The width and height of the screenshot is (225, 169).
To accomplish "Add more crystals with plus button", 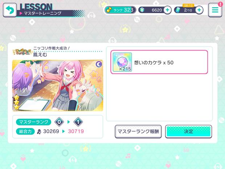I will tap(167, 10).
